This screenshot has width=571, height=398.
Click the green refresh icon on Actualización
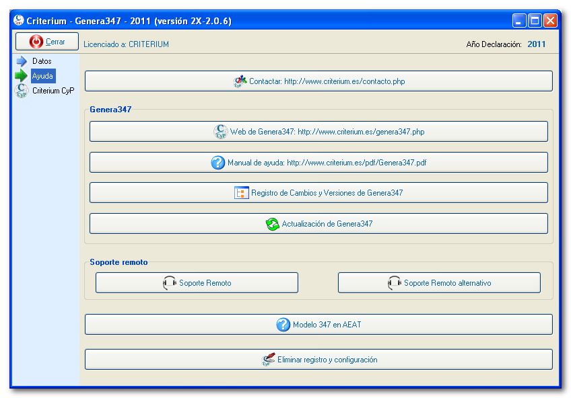[273, 224]
